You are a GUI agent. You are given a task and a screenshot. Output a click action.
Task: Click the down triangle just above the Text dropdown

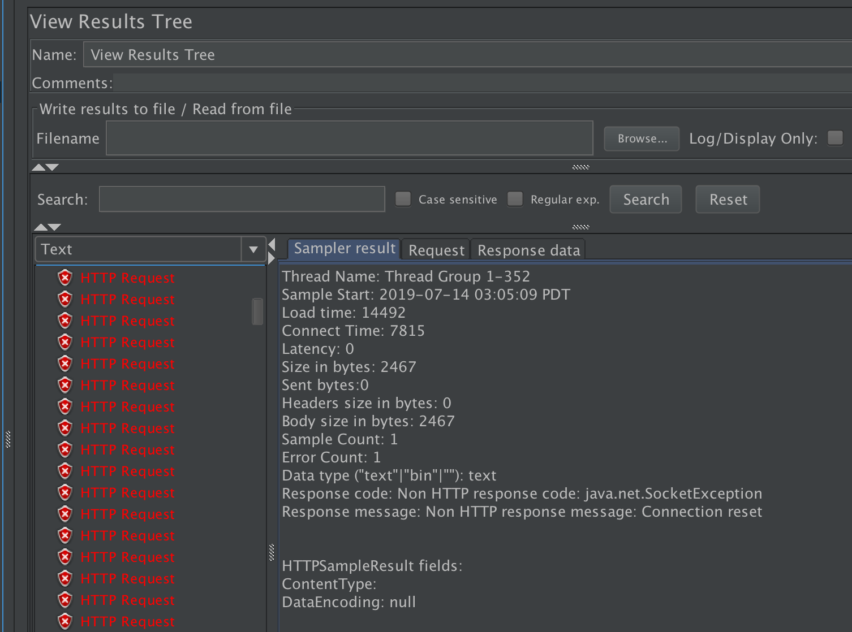tap(54, 227)
